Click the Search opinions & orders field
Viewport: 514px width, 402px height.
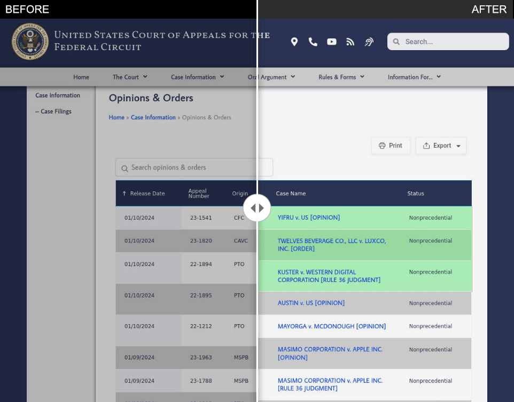click(194, 167)
